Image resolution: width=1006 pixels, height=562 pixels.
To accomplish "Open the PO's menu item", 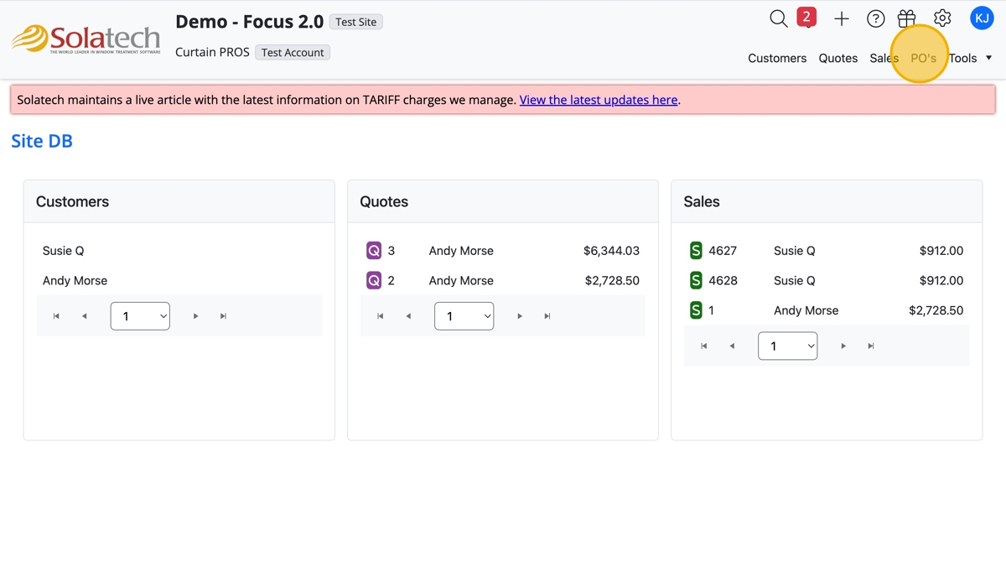I will click(x=923, y=58).
